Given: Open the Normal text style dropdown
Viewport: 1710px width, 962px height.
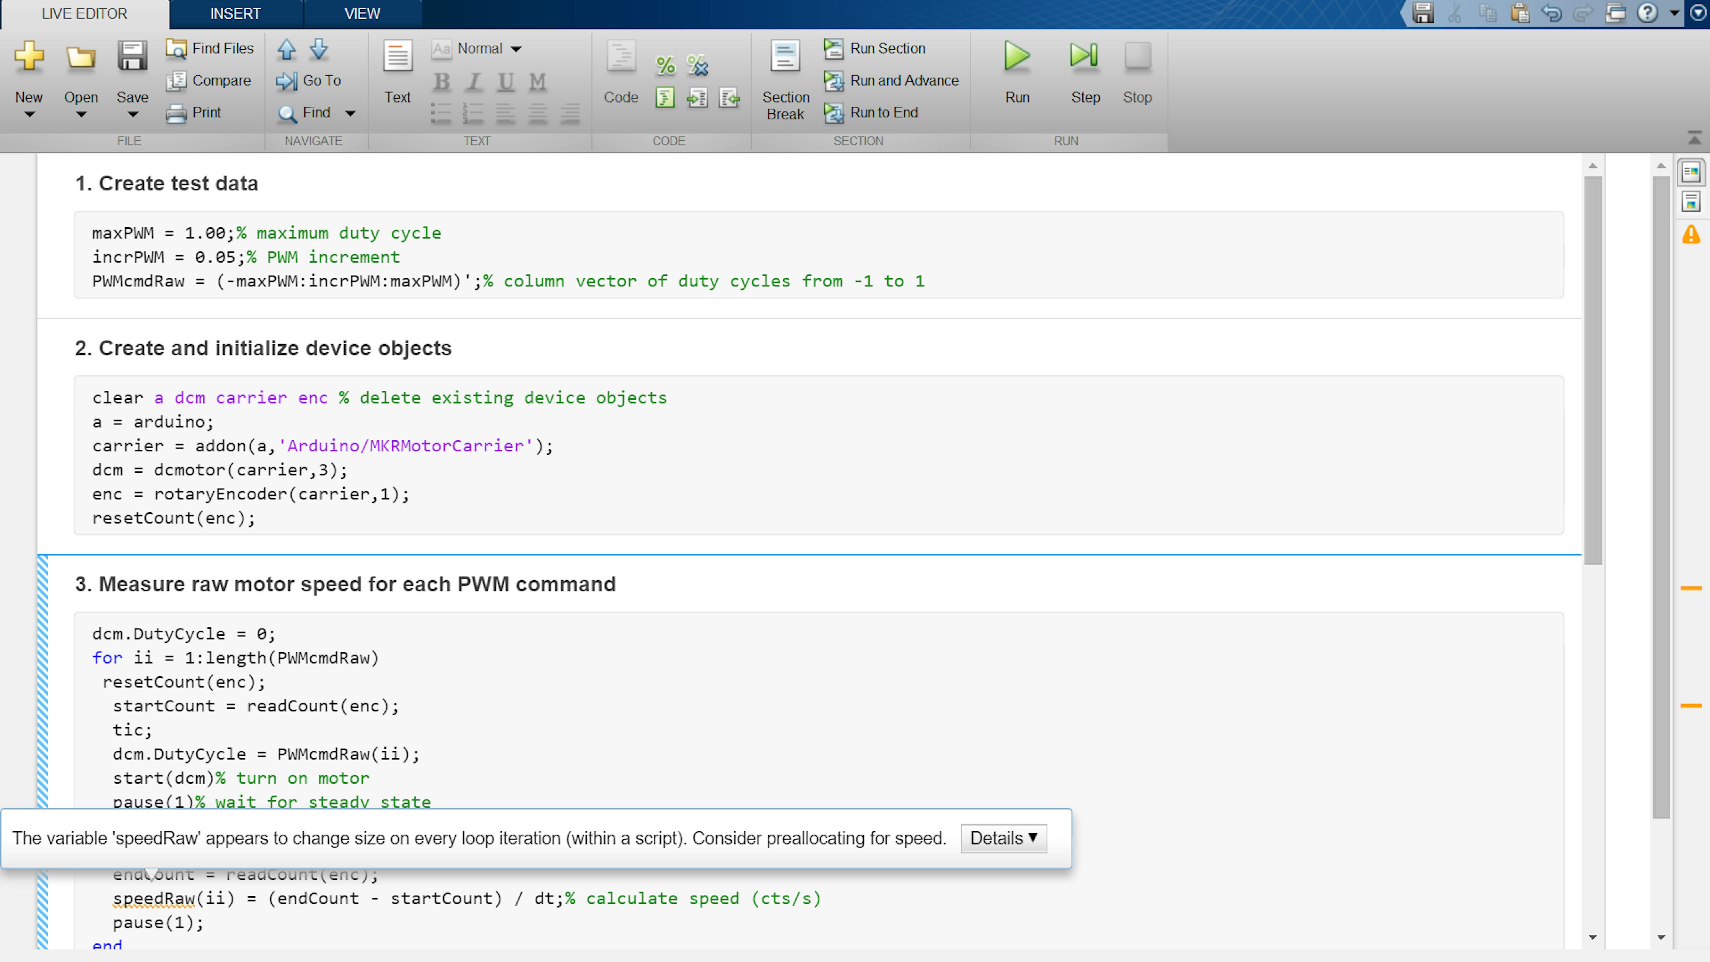Looking at the screenshot, I should click(477, 48).
